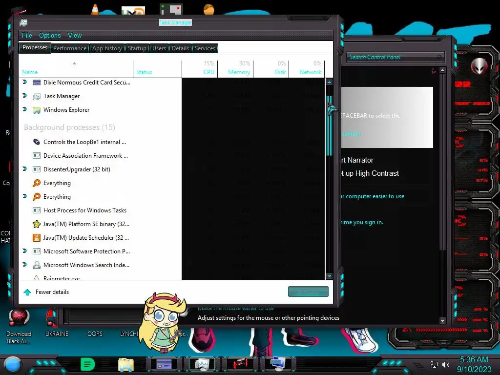The width and height of the screenshot is (500, 375).
Task: Click the Windows Explorer folder icon in list
Action: click(x=37, y=110)
